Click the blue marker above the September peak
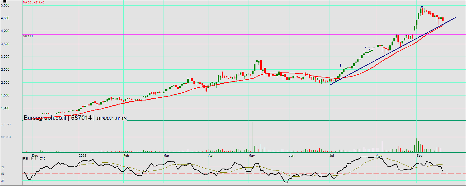 [422, 7]
